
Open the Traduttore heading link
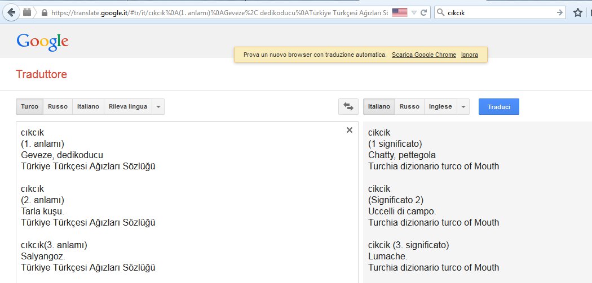(42, 74)
